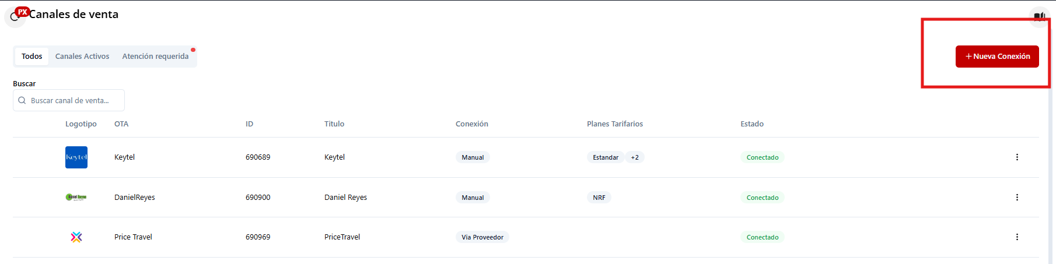Click the Estandar rate plan tag

[606, 157]
